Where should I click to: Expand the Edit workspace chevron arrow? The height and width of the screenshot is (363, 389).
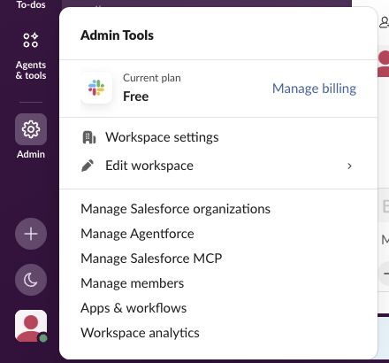coord(349,166)
